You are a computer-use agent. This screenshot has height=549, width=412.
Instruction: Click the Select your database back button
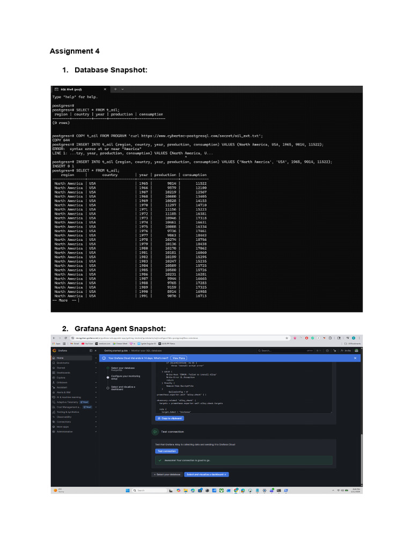[167, 474]
